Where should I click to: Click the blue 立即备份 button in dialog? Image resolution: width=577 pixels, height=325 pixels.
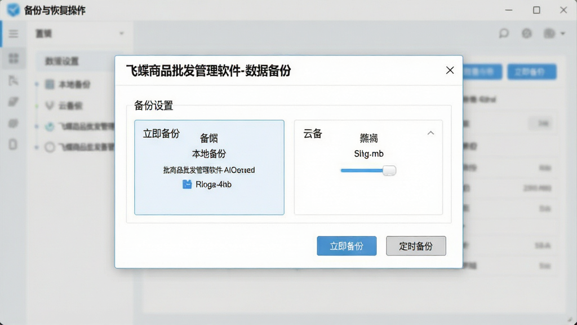point(347,246)
